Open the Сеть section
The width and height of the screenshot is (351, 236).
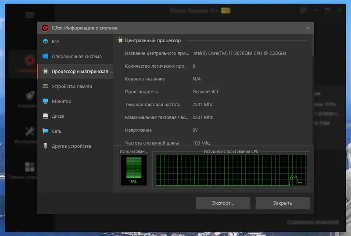(75, 131)
